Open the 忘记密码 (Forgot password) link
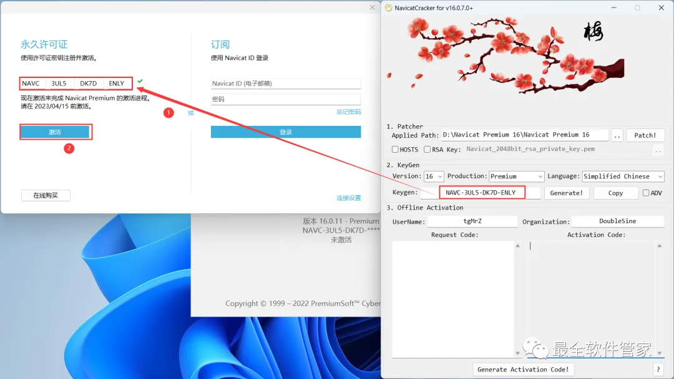Screen dimensions: 674x379 pyautogui.click(x=349, y=112)
